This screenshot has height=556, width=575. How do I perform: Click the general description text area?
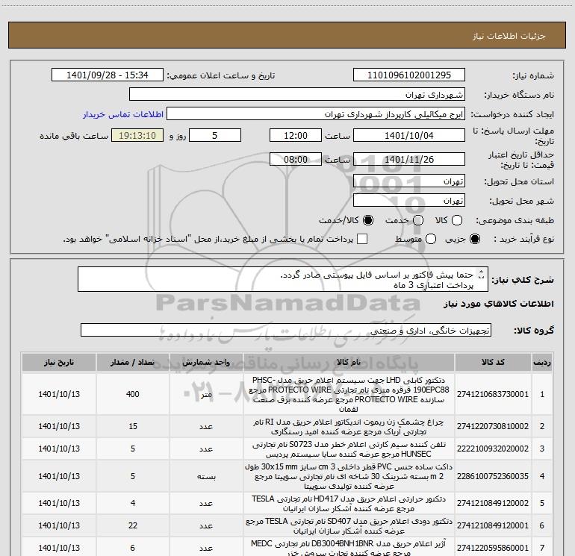(x=283, y=280)
